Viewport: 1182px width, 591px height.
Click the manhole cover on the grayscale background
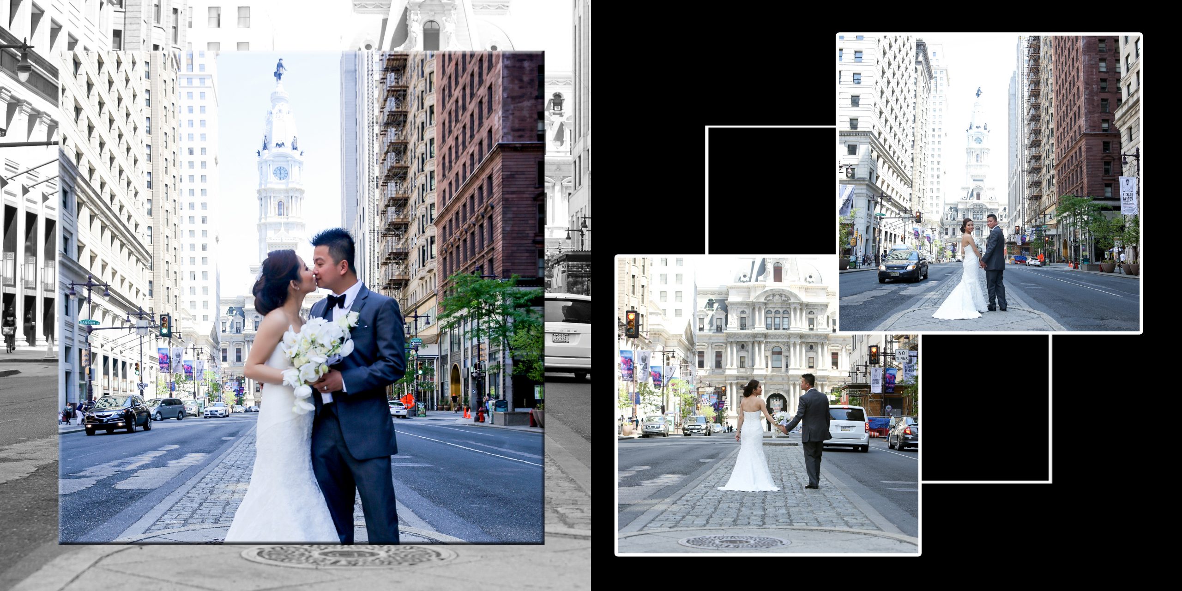click(x=349, y=555)
